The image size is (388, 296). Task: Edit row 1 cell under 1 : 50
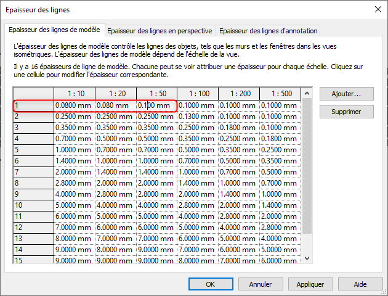point(156,105)
